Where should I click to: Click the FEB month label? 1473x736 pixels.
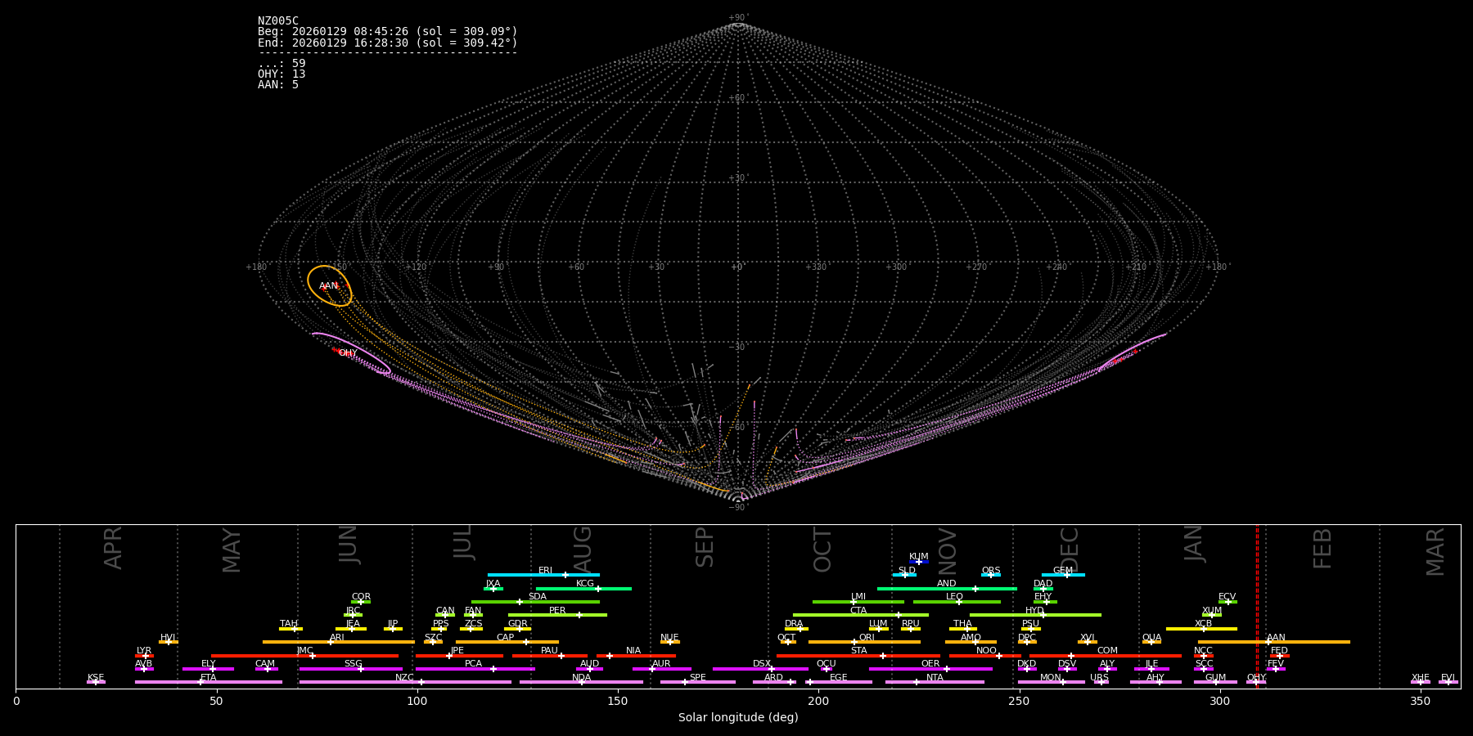tap(1322, 548)
